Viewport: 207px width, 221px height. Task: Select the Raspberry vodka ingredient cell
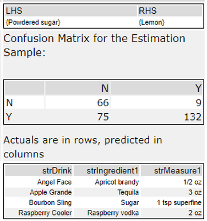tap(106, 213)
